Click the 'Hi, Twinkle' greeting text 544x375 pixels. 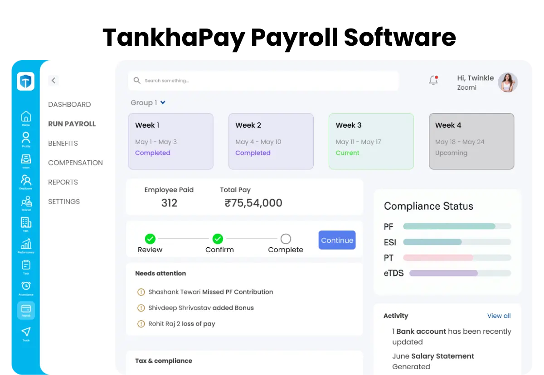click(475, 78)
